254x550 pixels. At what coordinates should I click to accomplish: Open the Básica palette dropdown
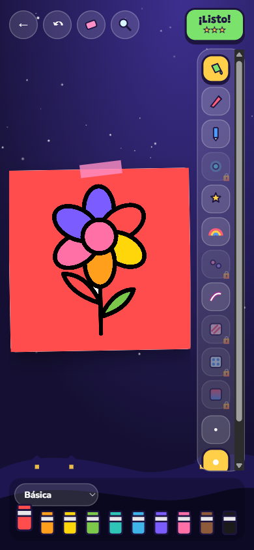point(56,495)
